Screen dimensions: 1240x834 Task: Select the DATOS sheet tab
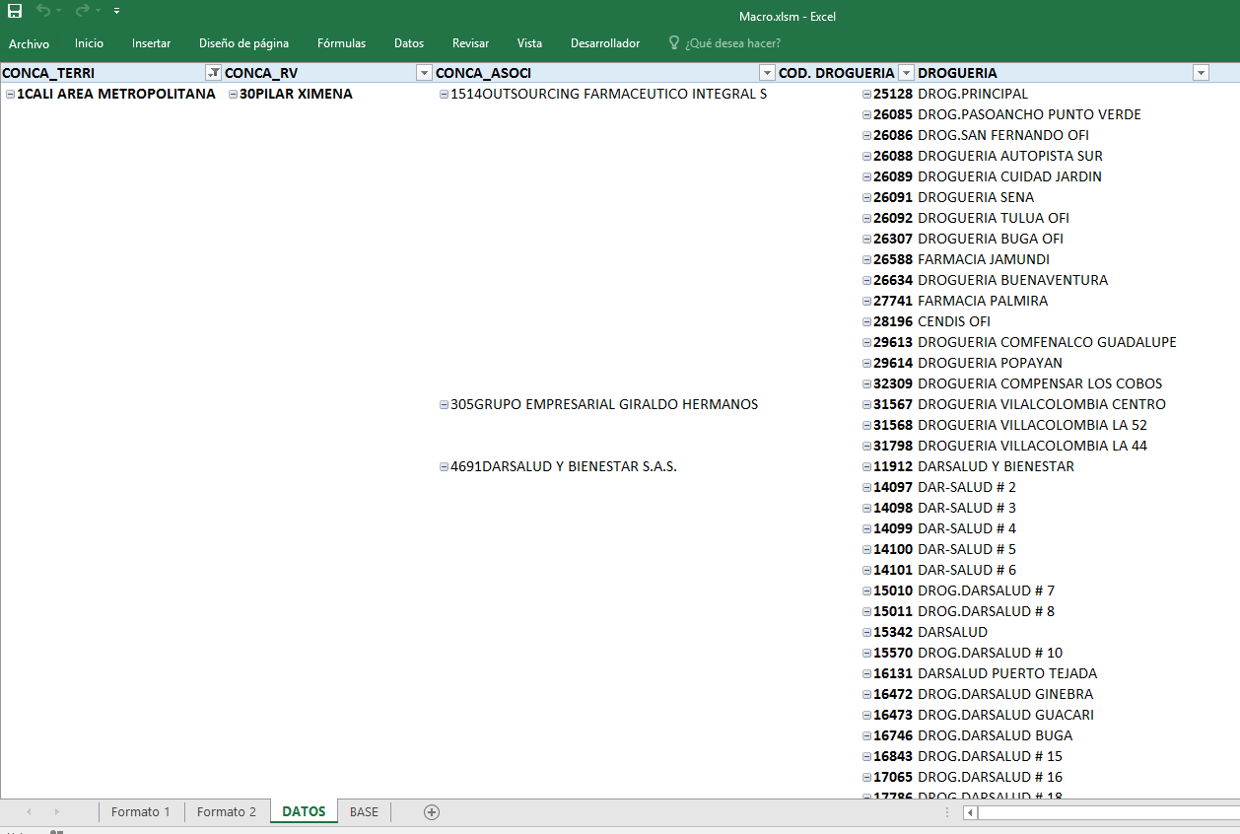coord(304,812)
